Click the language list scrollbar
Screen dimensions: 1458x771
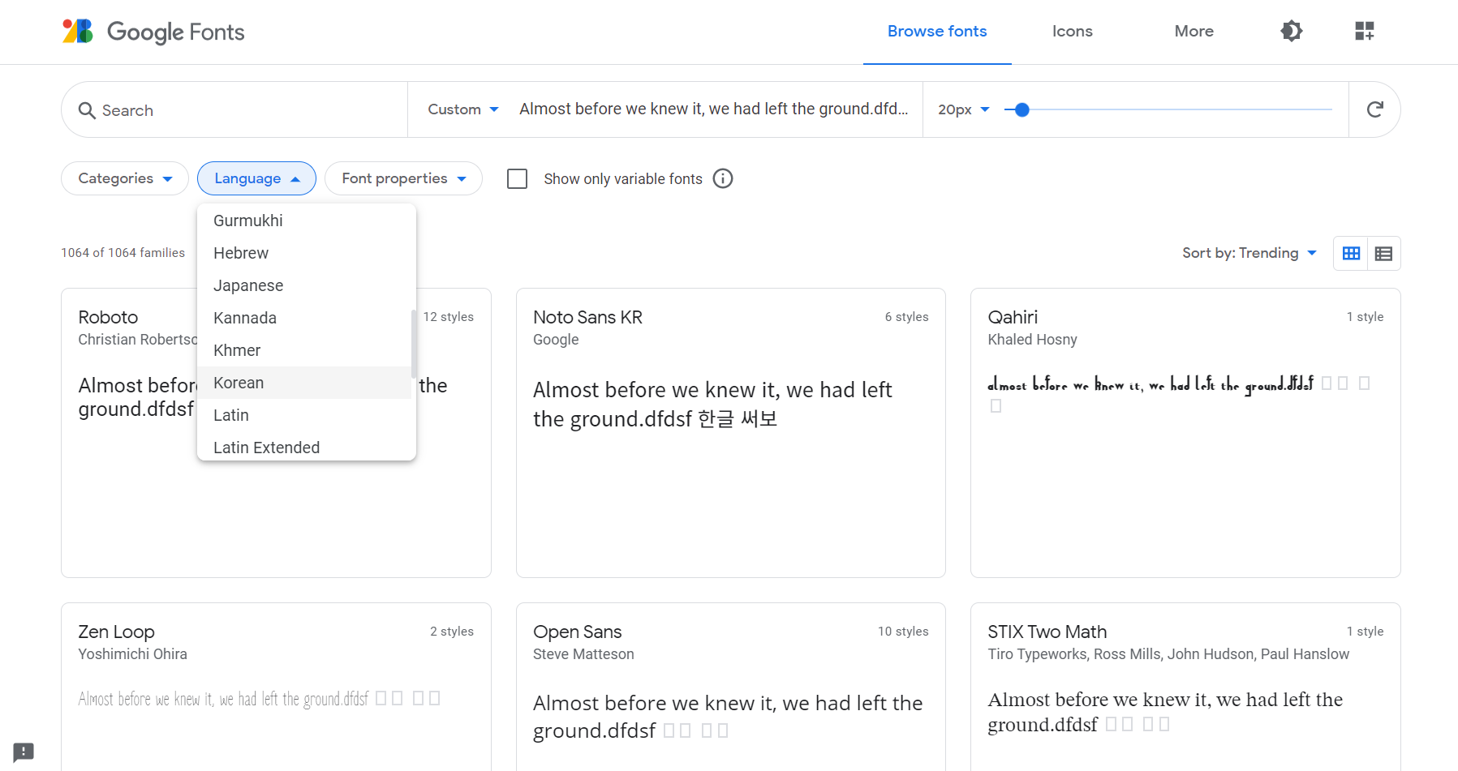(414, 344)
